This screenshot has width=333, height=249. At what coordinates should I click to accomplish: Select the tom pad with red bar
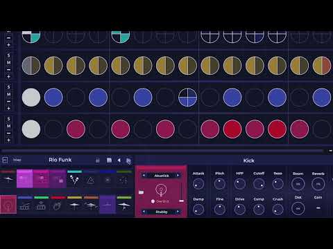pos(58,205)
